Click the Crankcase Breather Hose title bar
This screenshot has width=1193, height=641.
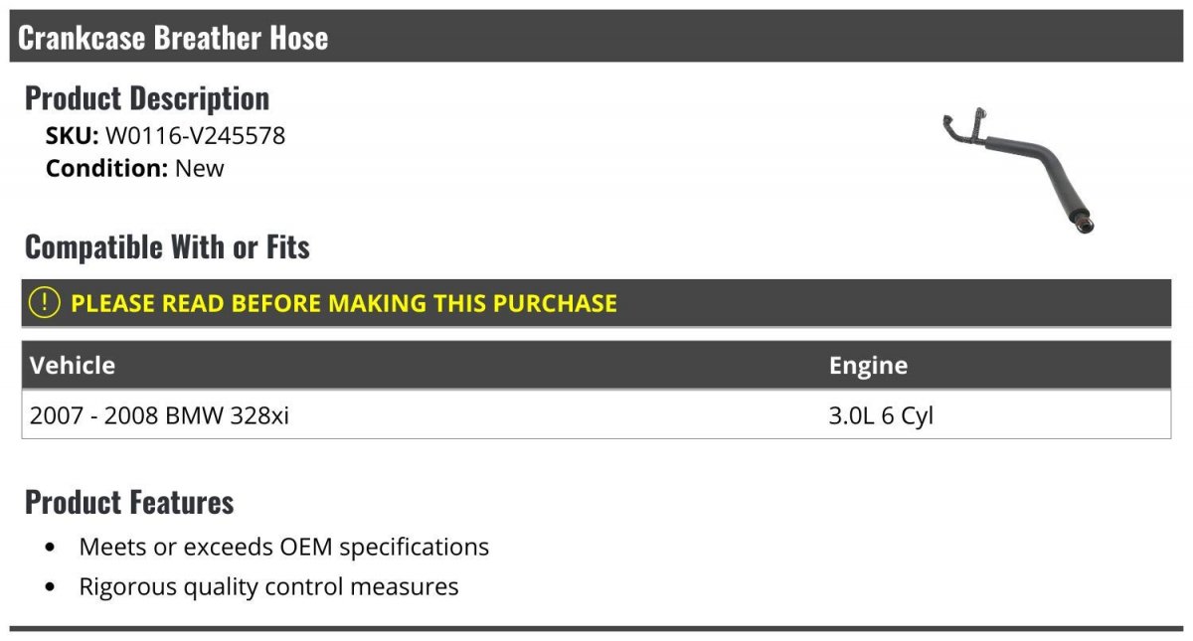click(x=596, y=37)
